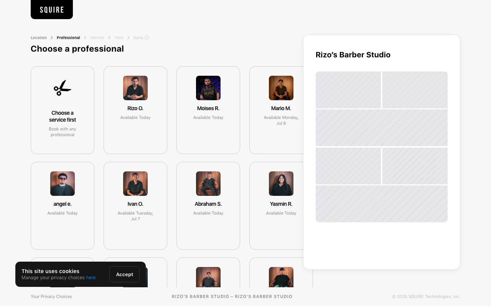Open the cookie privacy choices 'here' link

(x=91, y=278)
